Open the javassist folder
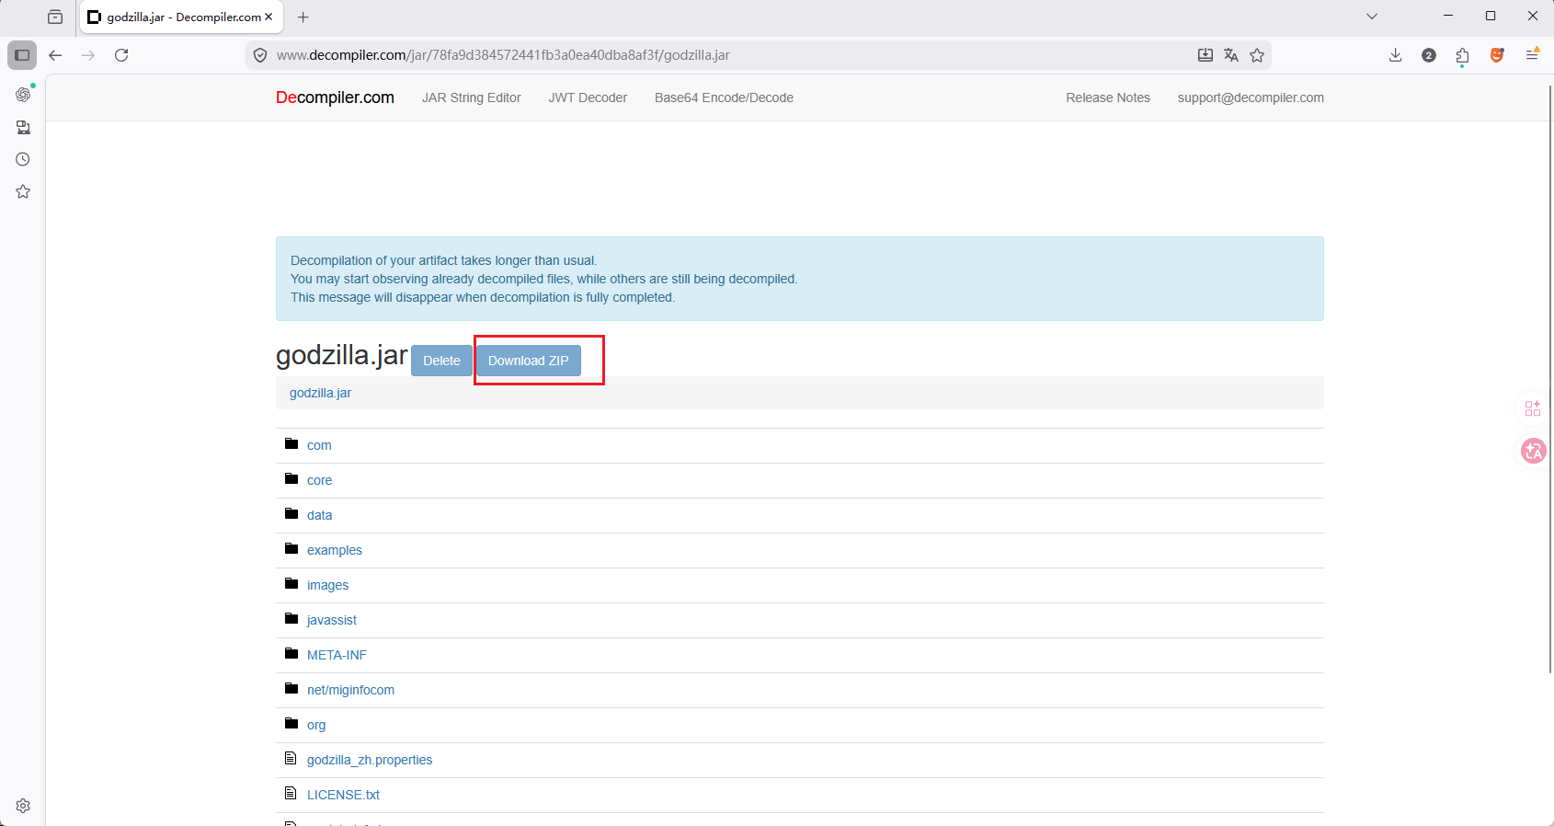 [332, 620]
